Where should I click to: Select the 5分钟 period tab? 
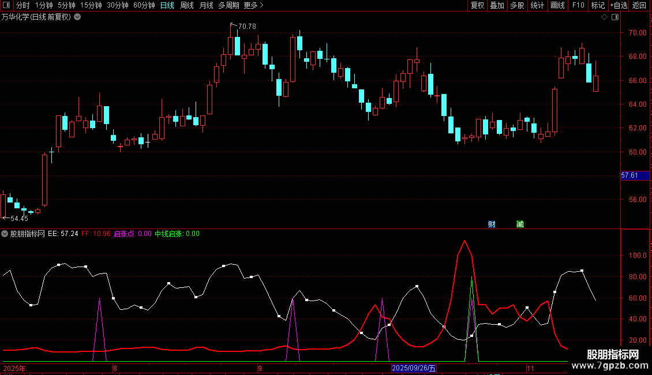point(66,5)
